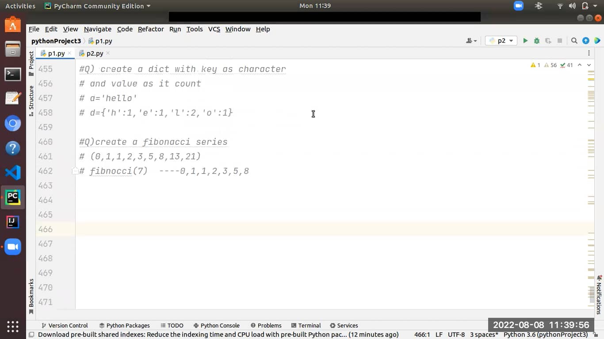Run with coverage icon in toolbar
Image resolution: width=604 pixels, height=339 pixels.
coord(548,41)
